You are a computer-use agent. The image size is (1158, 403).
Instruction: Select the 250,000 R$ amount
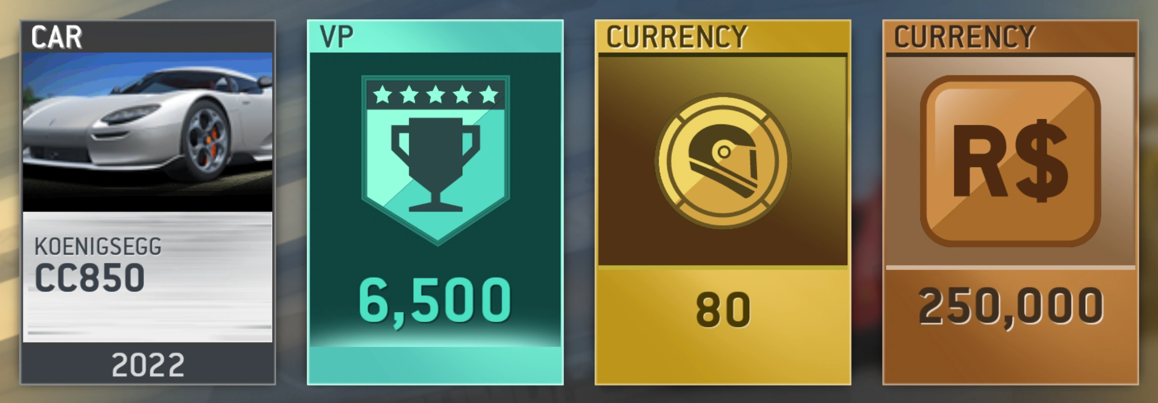pos(1011,307)
